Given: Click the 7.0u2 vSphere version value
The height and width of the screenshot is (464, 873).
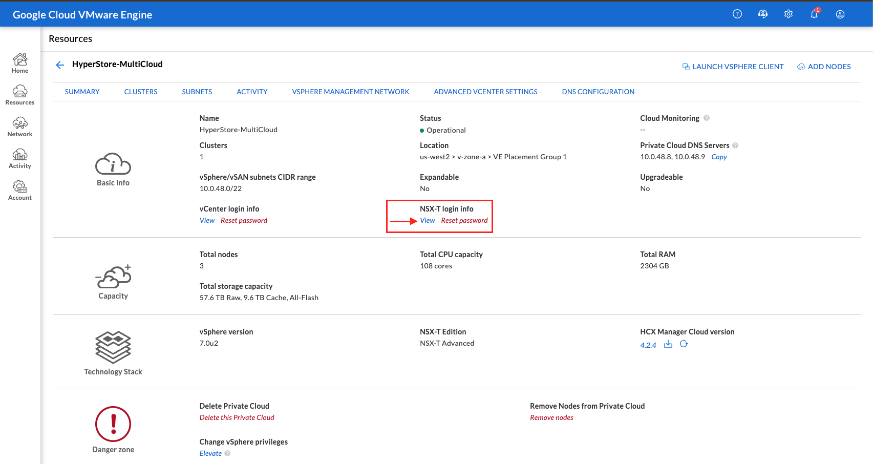Looking at the screenshot, I should (x=209, y=343).
